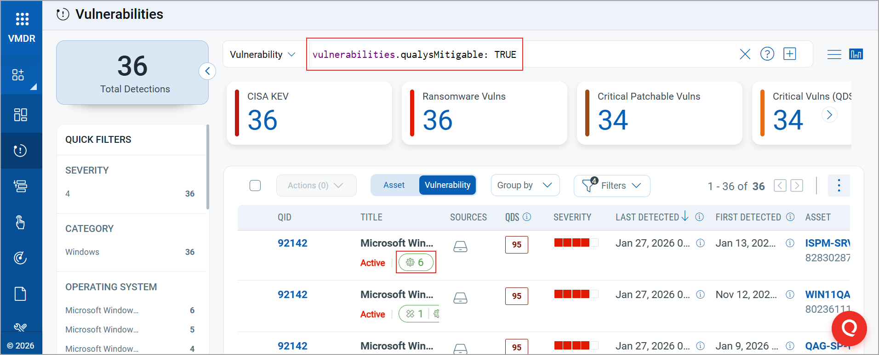This screenshot has width=879, height=355.
Task: Open first QID 92142 link
Action: point(292,243)
